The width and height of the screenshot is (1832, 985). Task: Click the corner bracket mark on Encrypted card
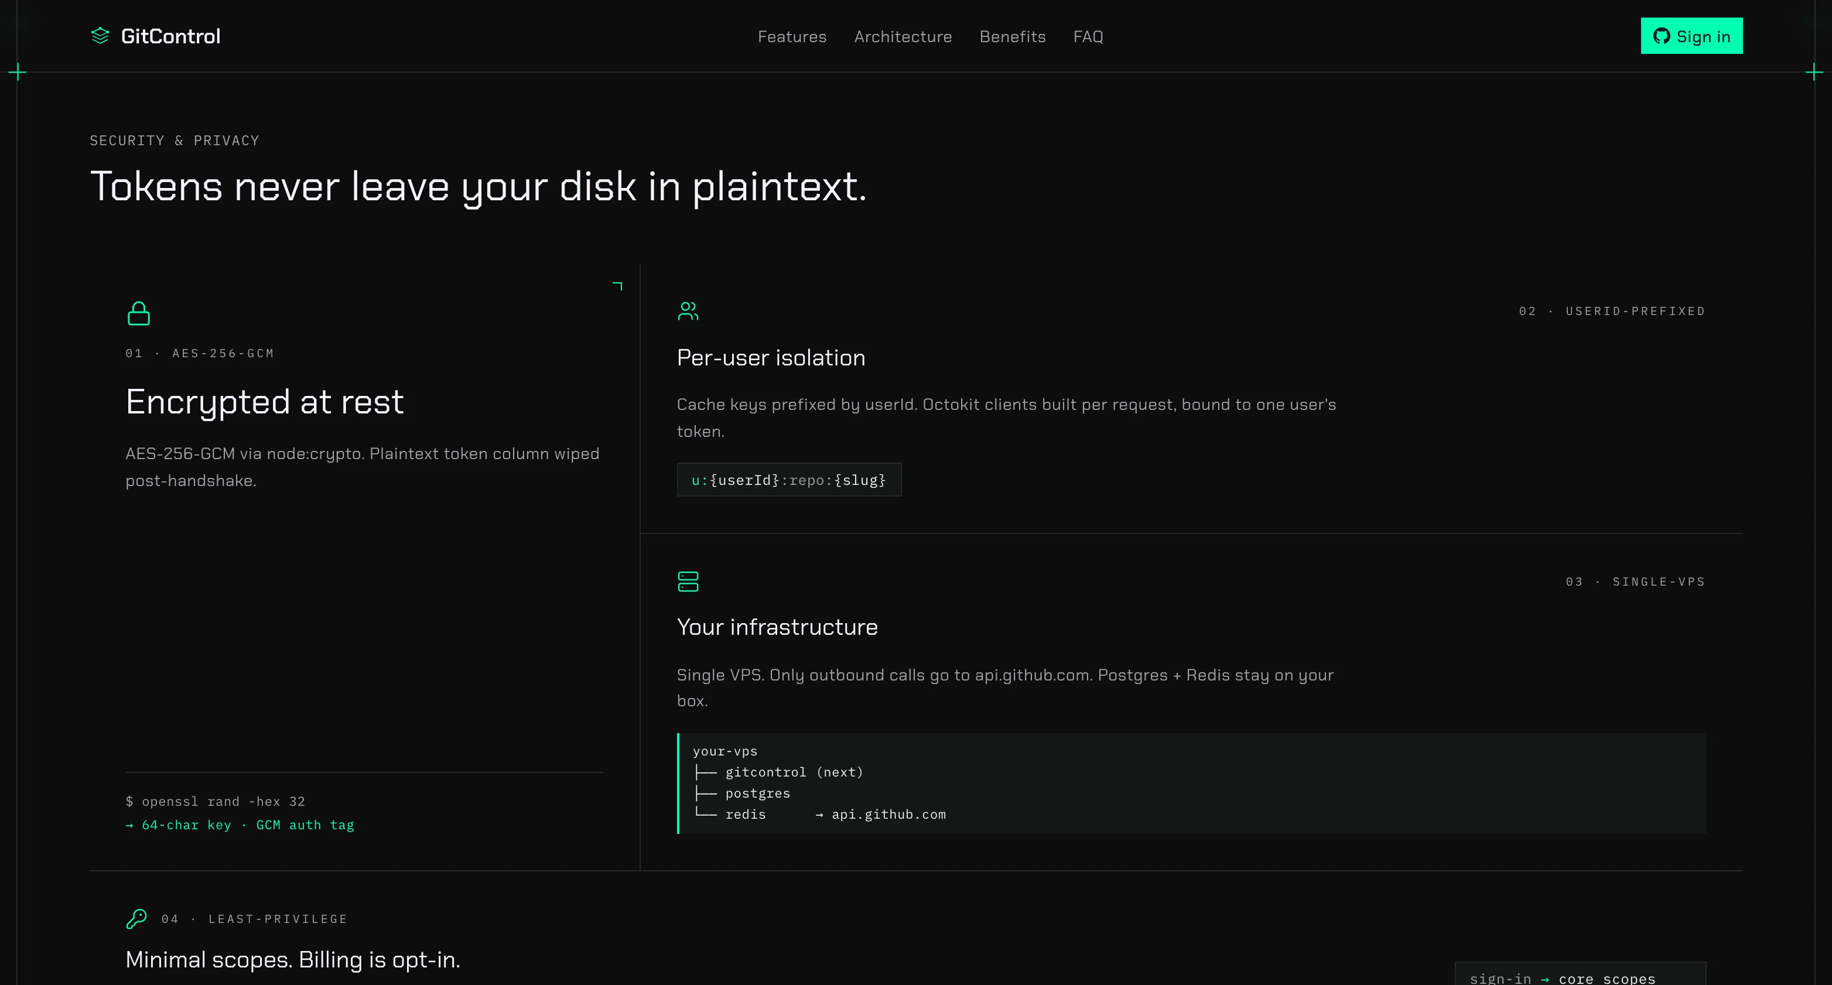point(618,286)
